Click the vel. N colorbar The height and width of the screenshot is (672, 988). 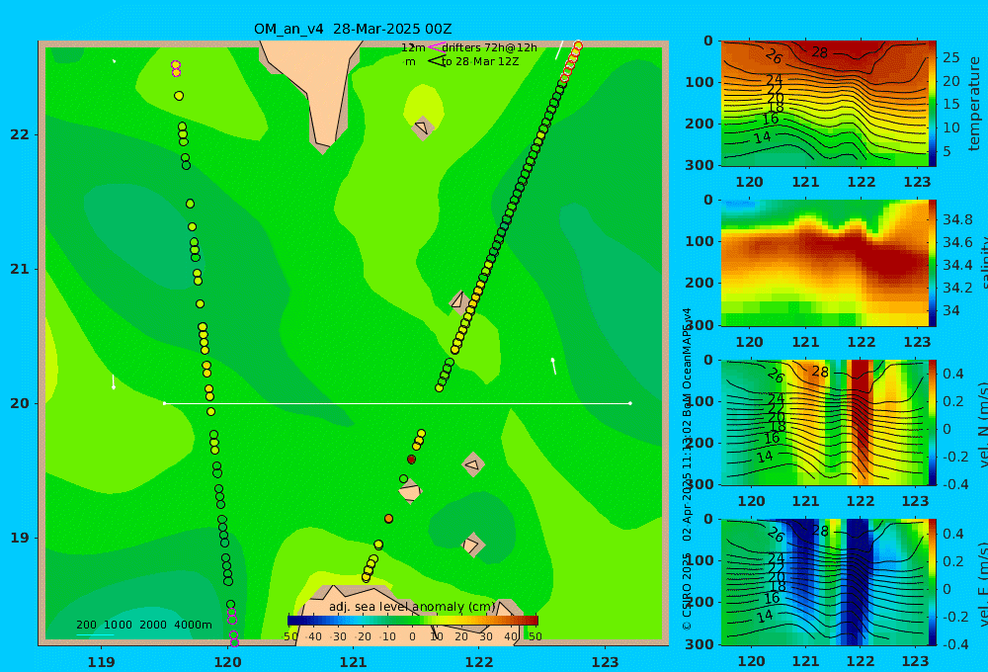[x=933, y=422]
